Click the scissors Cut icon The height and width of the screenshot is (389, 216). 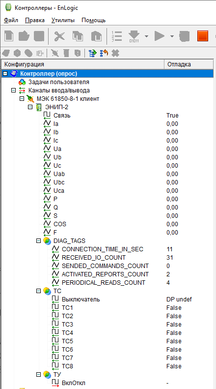coord(59,36)
